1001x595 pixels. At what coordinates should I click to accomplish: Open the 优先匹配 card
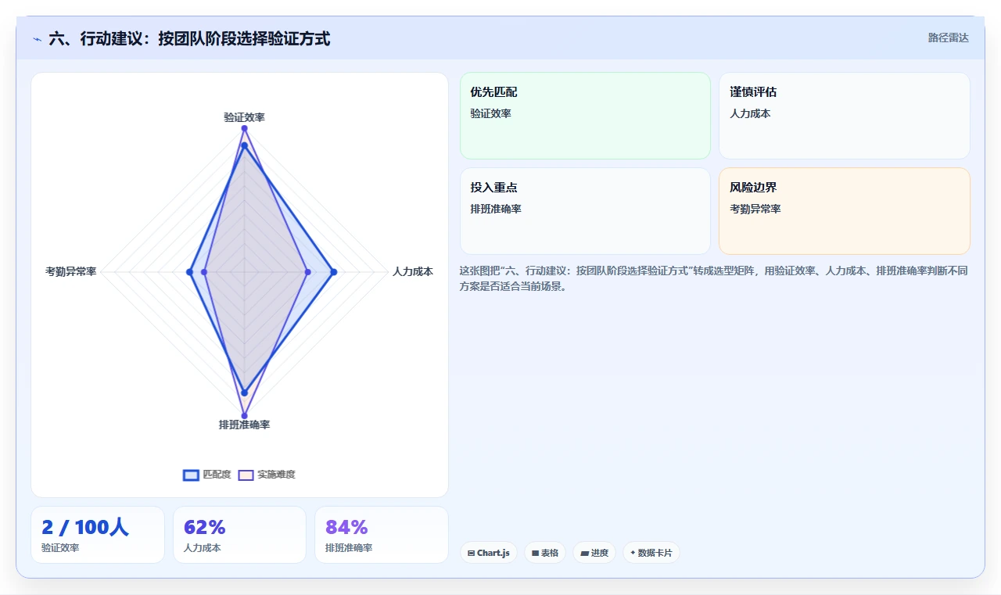[x=585, y=116]
